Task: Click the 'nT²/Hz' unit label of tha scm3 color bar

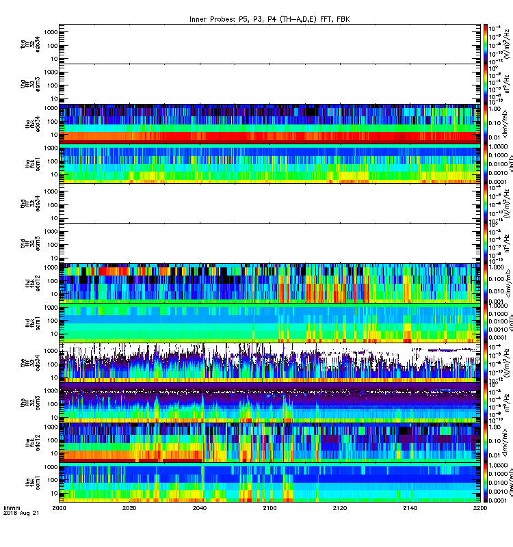Action: point(507,84)
